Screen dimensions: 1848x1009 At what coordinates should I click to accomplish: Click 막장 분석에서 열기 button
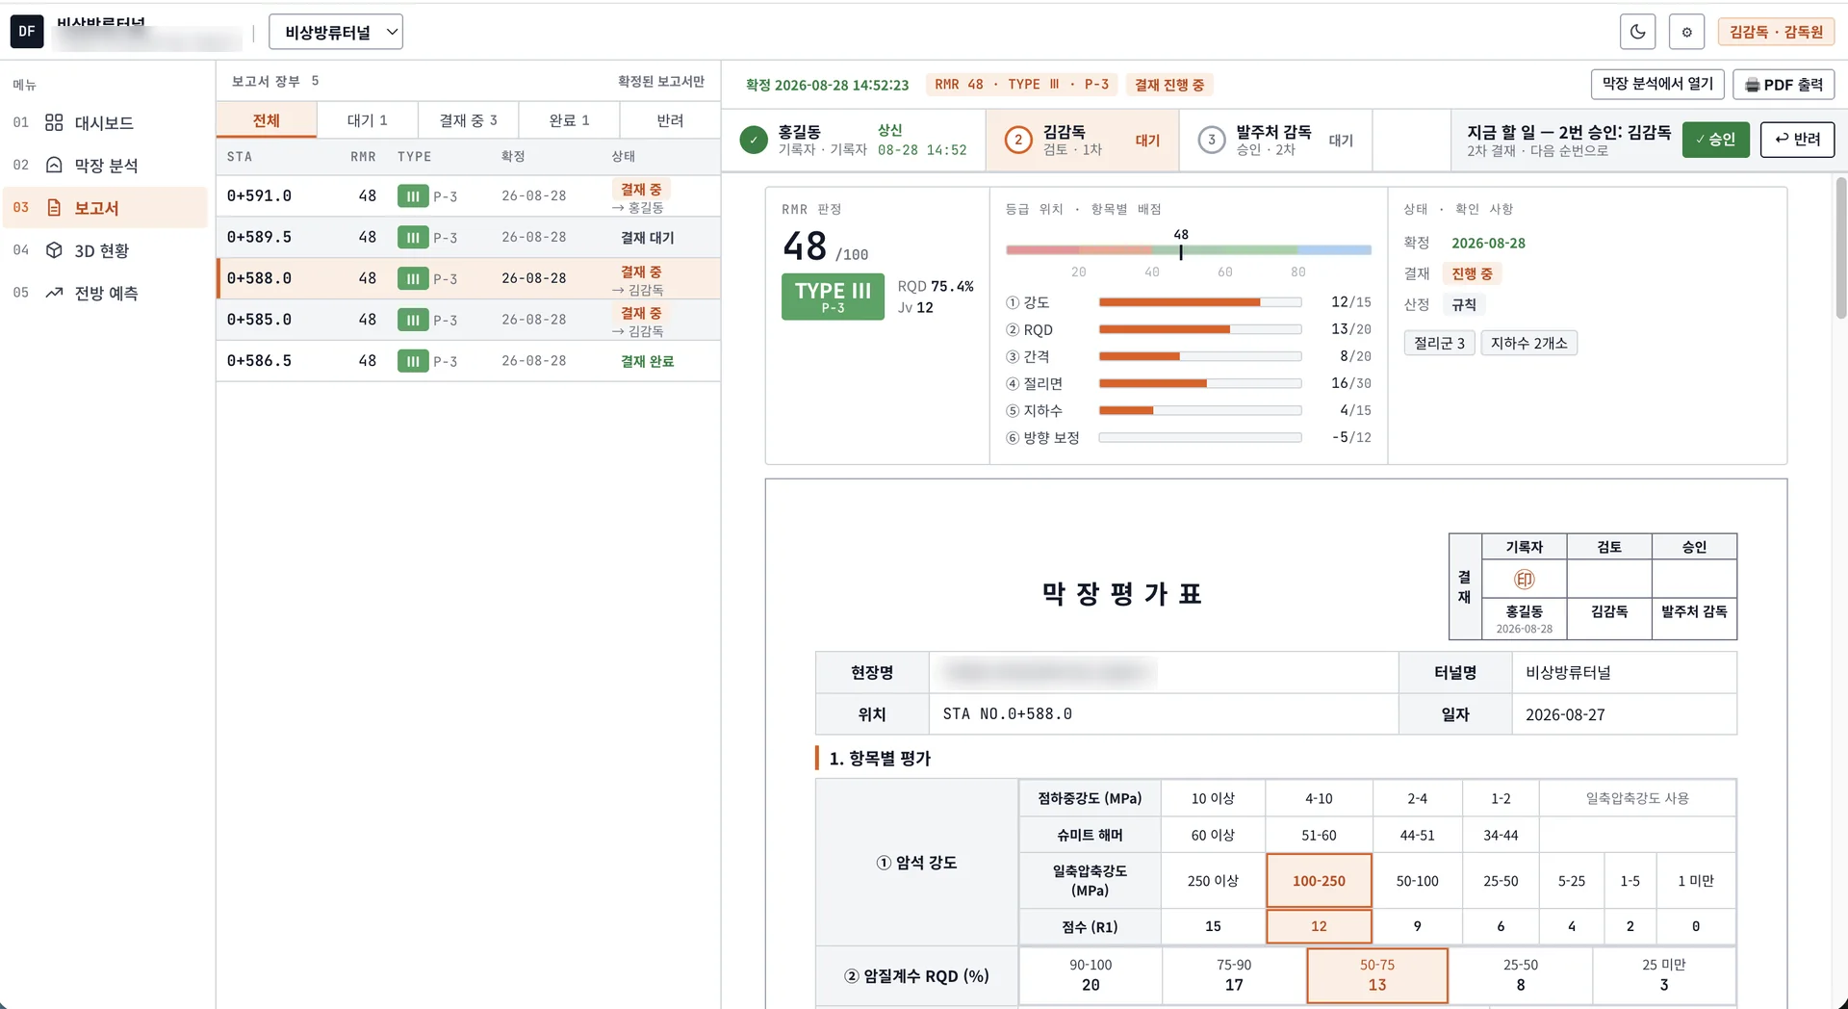(x=1656, y=84)
